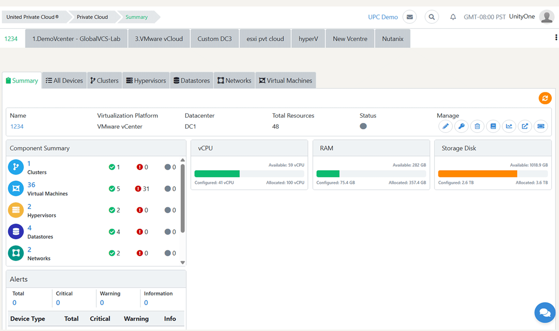
Task: Click the external link icon under Manage
Action: point(525,126)
